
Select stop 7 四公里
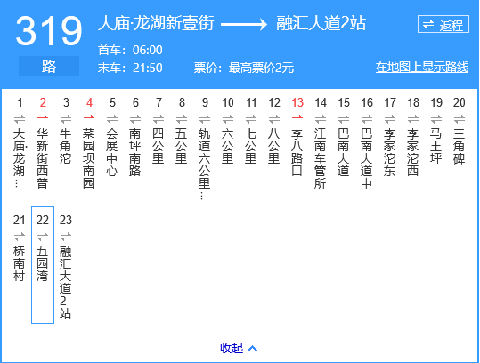pos(159,146)
